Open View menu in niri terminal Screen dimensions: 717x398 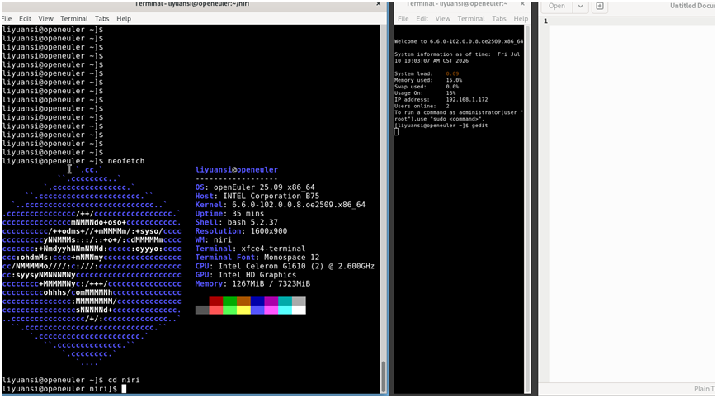tap(45, 19)
